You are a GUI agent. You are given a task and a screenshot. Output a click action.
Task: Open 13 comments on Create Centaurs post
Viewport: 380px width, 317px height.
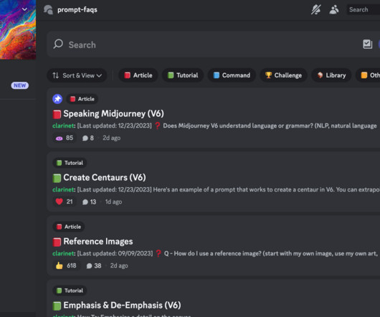point(89,202)
